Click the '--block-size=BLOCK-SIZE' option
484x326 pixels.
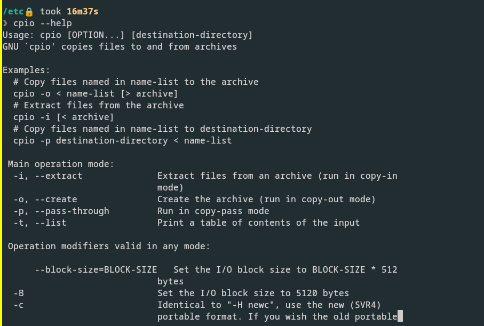click(x=96, y=269)
